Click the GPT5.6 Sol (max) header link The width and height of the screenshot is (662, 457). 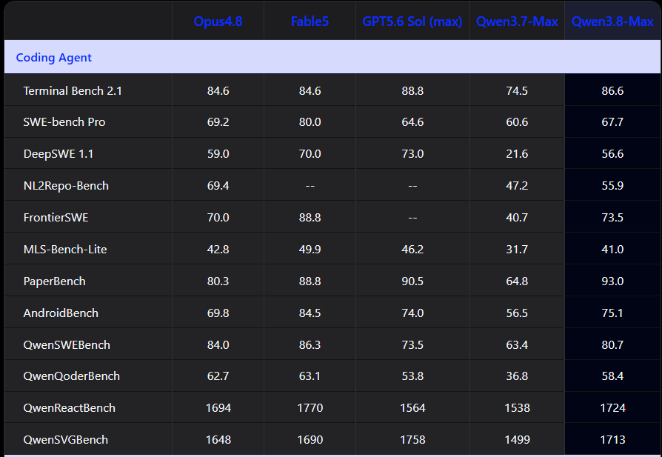coord(412,21)
